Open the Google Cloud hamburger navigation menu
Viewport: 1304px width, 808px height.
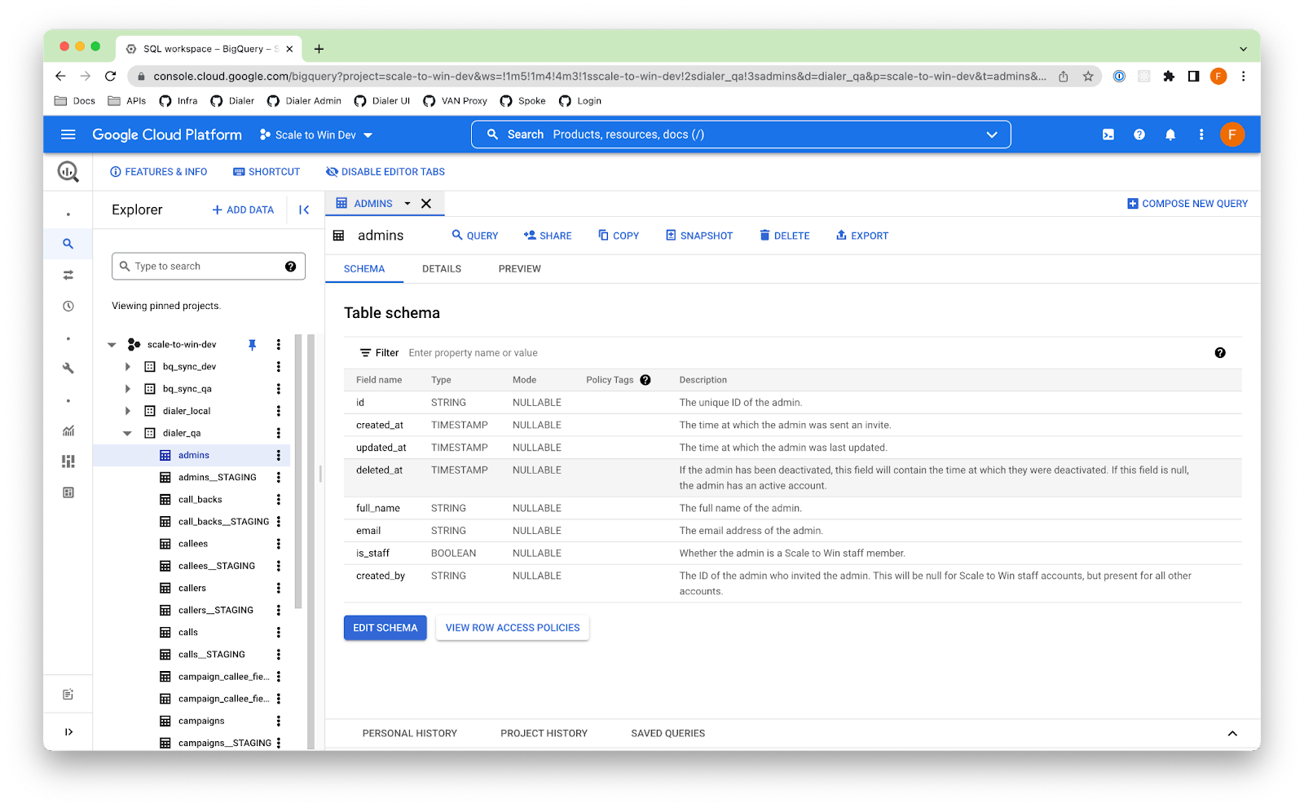(x=68, y=135)
